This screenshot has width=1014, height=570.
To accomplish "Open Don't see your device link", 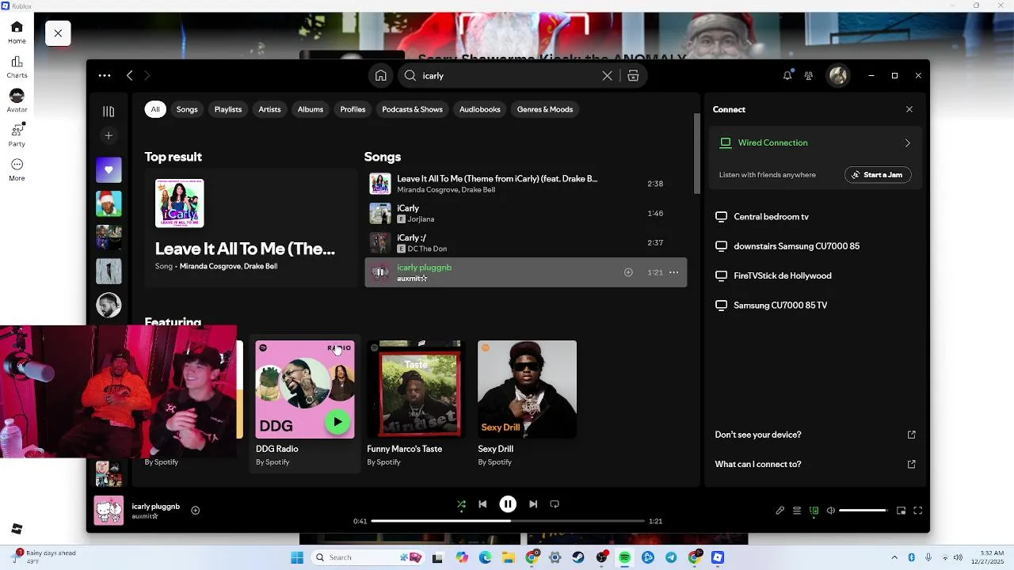I will (815, 435).
